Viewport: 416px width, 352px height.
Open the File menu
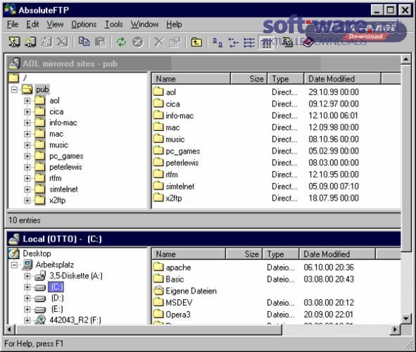13,24
